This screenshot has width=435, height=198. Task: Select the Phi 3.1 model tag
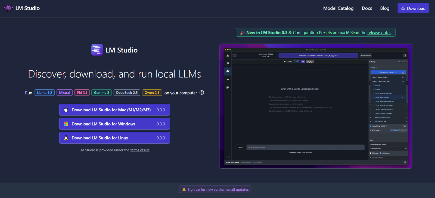tap(82, 93)
